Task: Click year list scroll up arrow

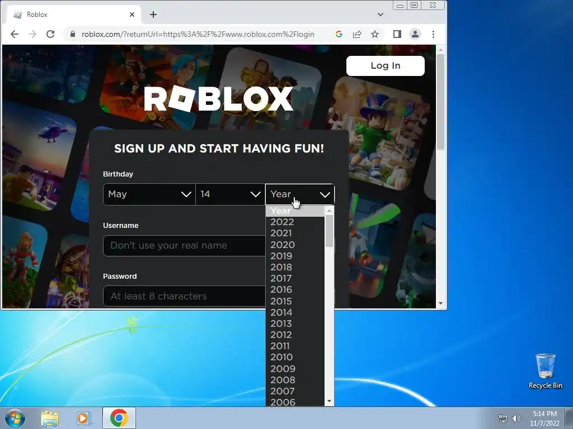Action: click(329, 211)
